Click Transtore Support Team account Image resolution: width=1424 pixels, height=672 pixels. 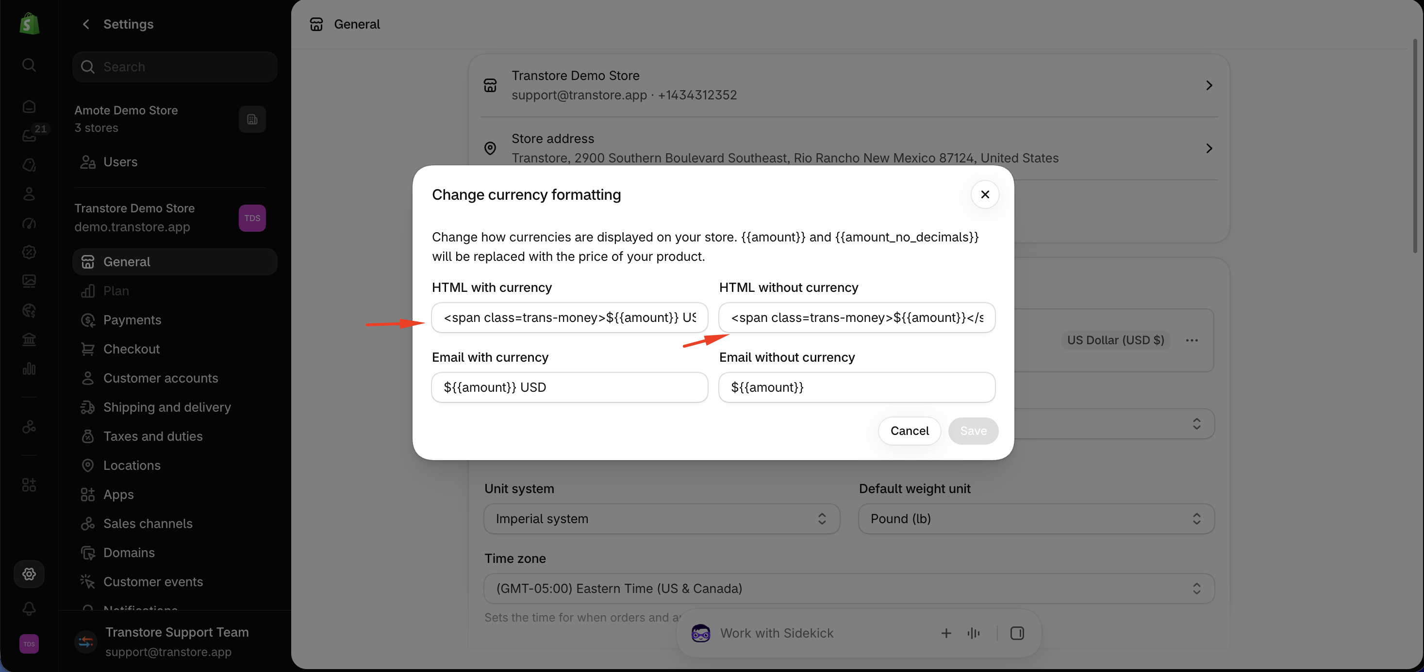pos(175,641)
